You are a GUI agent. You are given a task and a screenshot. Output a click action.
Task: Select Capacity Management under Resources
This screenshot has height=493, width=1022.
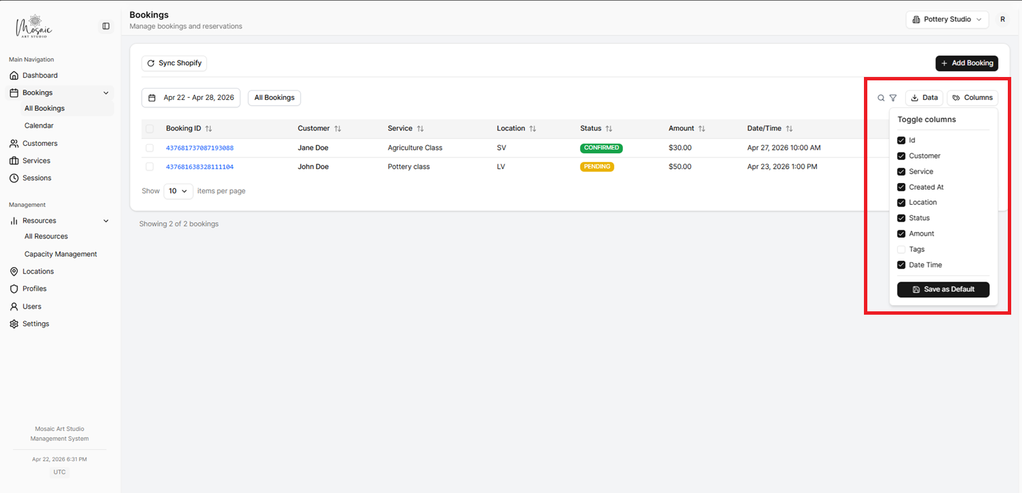(x=60, y=253)
